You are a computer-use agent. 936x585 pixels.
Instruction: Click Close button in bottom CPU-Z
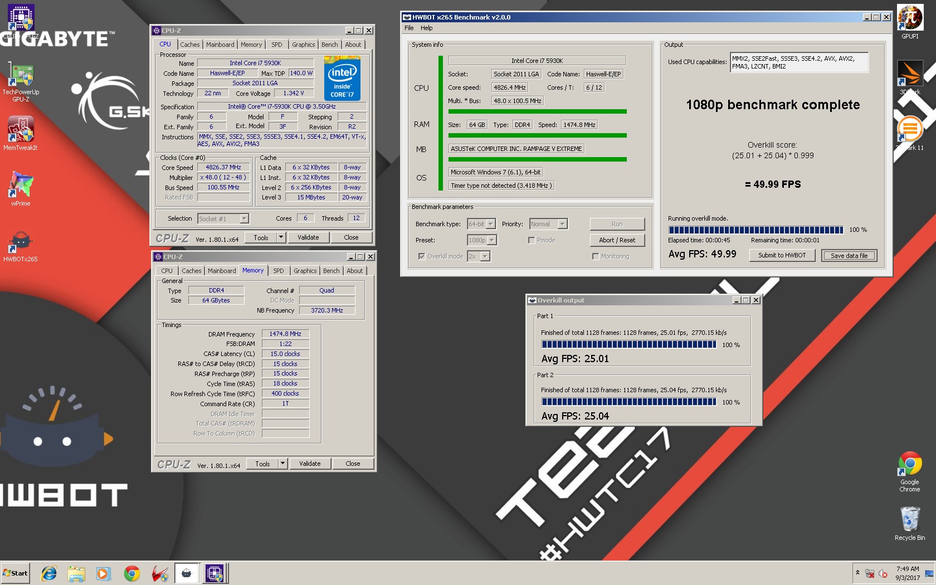click(x=353, y=464)
